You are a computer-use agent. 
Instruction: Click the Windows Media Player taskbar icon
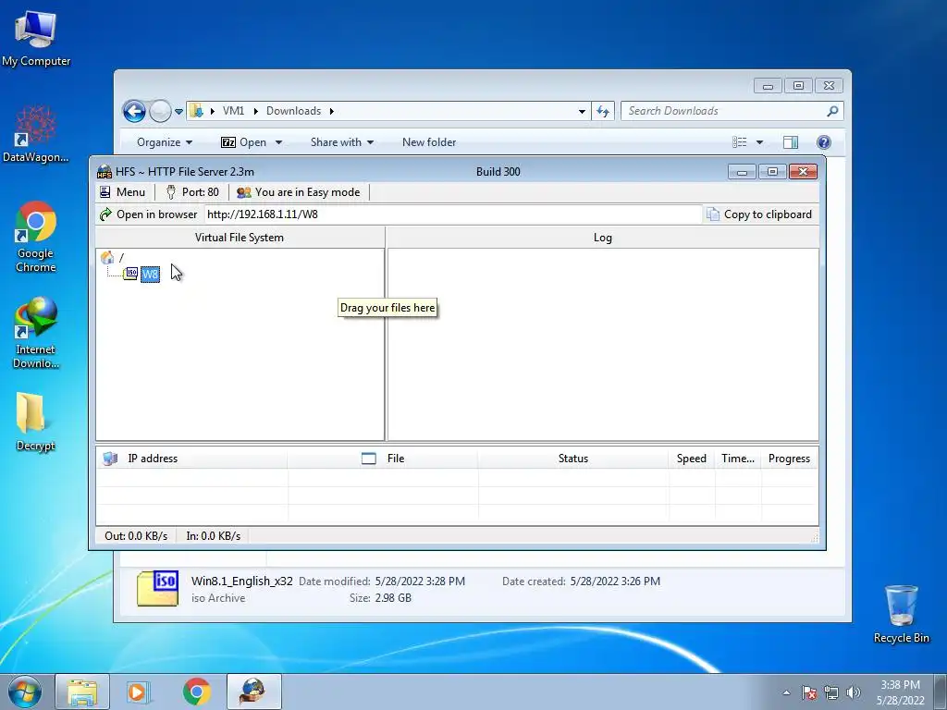tap(139, 692)
